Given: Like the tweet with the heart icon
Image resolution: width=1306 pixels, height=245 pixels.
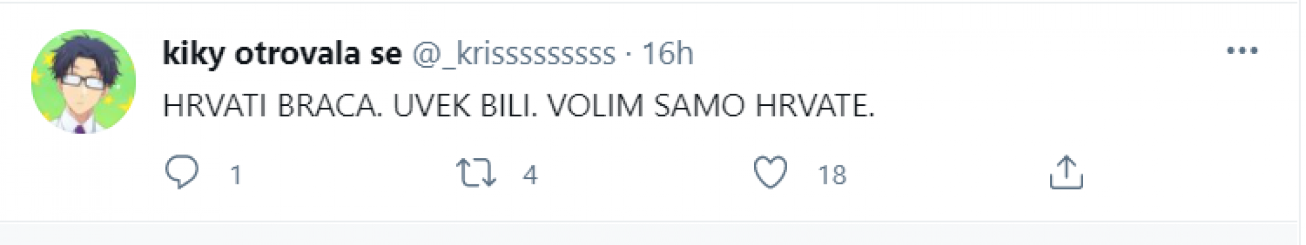Looking at the screenshot, I should [770, 172].
